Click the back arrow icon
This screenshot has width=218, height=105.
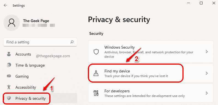coord(6,6)
